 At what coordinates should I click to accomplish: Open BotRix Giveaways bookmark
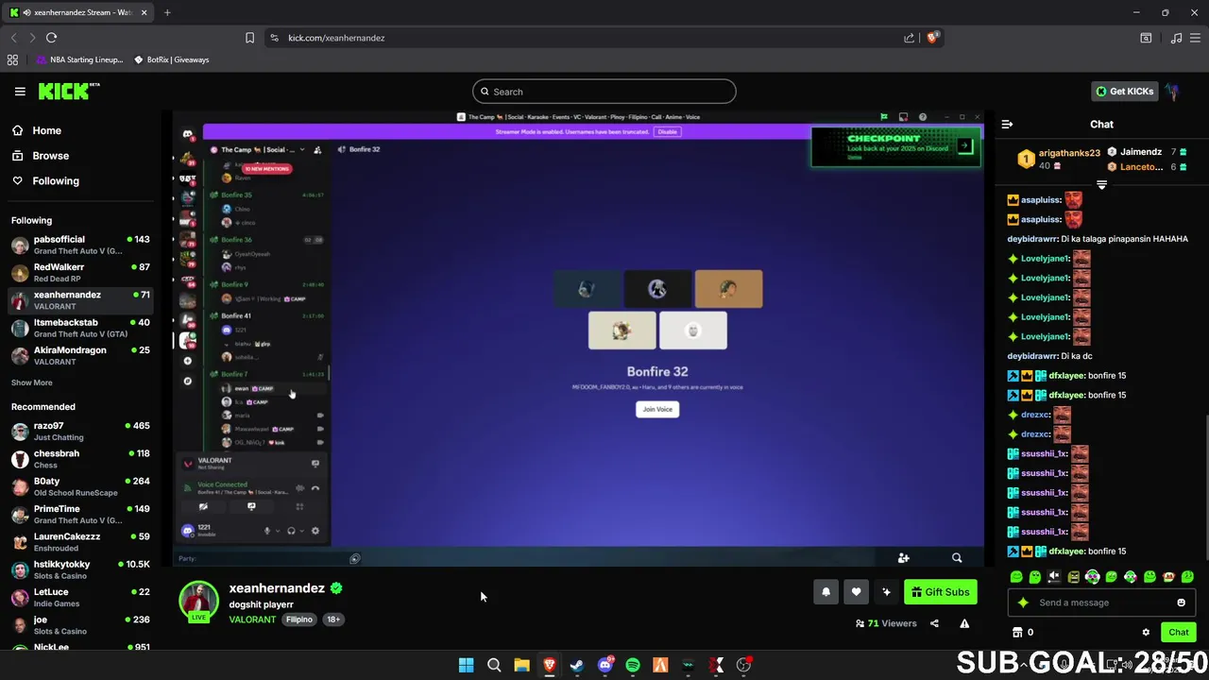(171, 59)
